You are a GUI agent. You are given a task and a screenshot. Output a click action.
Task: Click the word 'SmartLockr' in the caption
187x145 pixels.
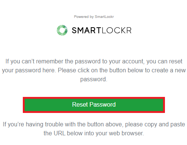pyautogui.click(x=104, y=17)
